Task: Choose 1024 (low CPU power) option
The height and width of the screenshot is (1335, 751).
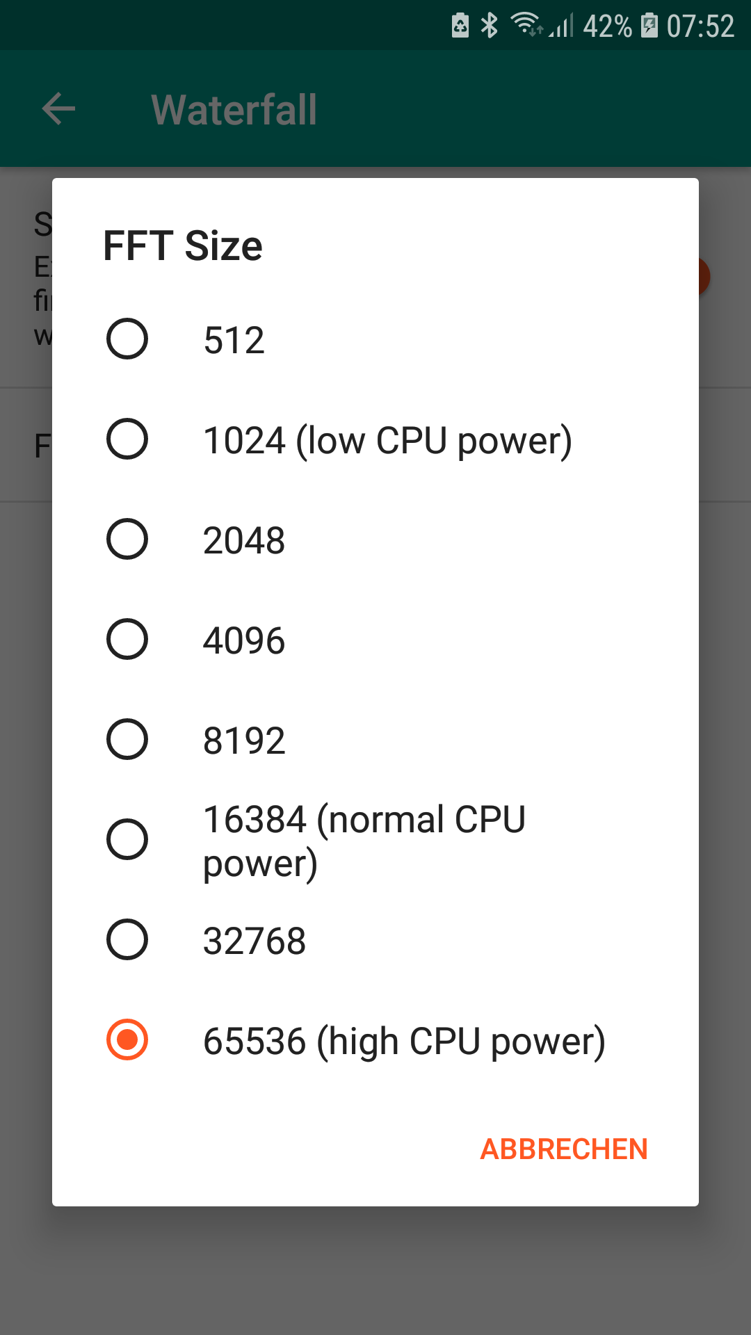Action: 127,439
